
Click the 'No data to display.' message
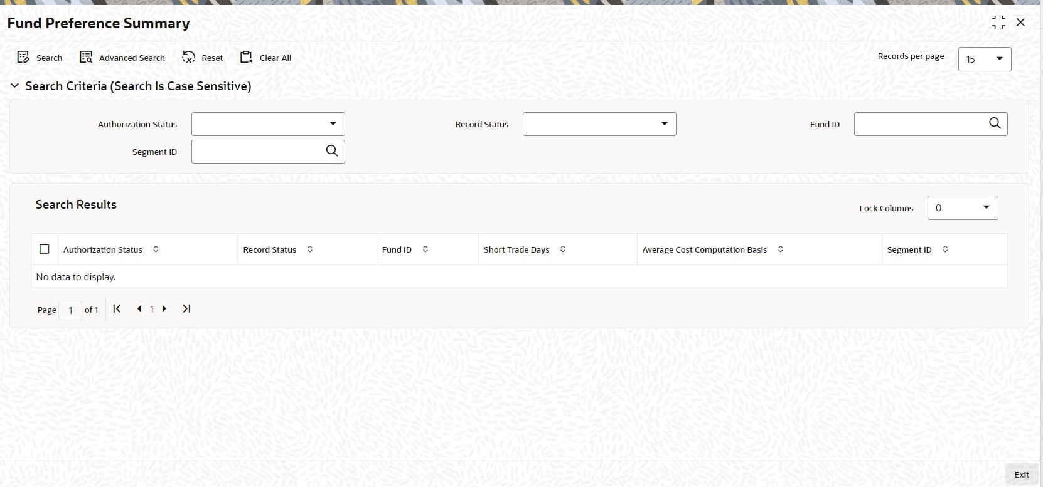(x=76, y=276)
